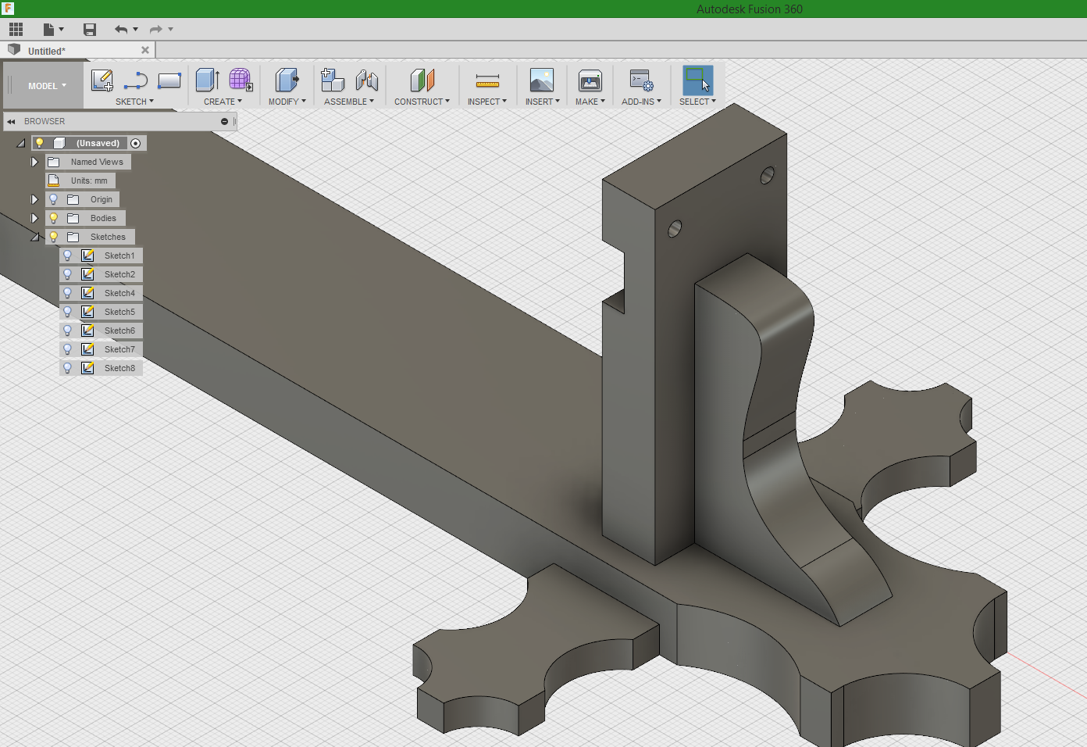Select the Extrude tool icon

pyautogui.click(x=207, y=80)
